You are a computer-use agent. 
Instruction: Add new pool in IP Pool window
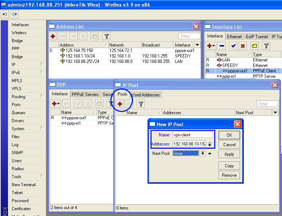tap(120, 104)
